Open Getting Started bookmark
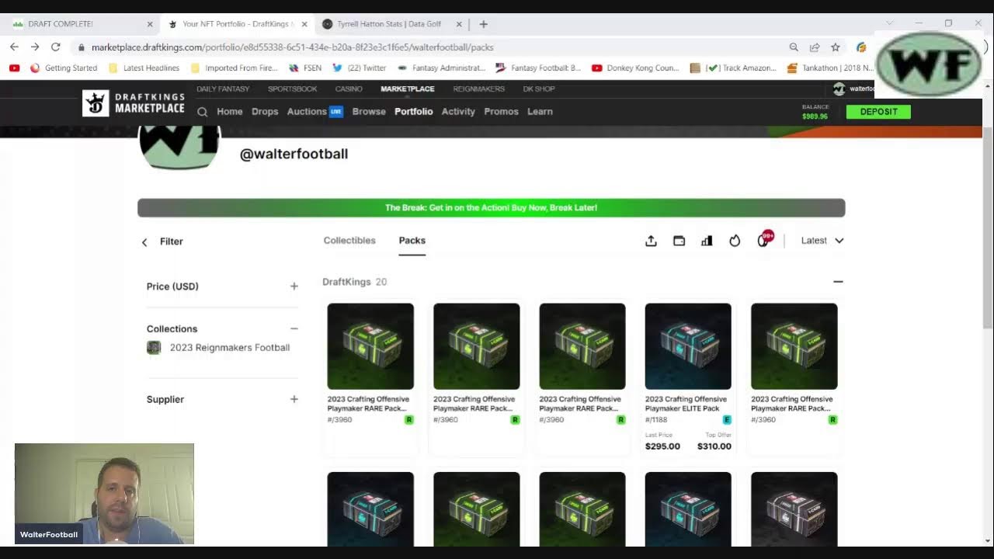Viewport: 994px width, 559px height. tap(64, 68)
